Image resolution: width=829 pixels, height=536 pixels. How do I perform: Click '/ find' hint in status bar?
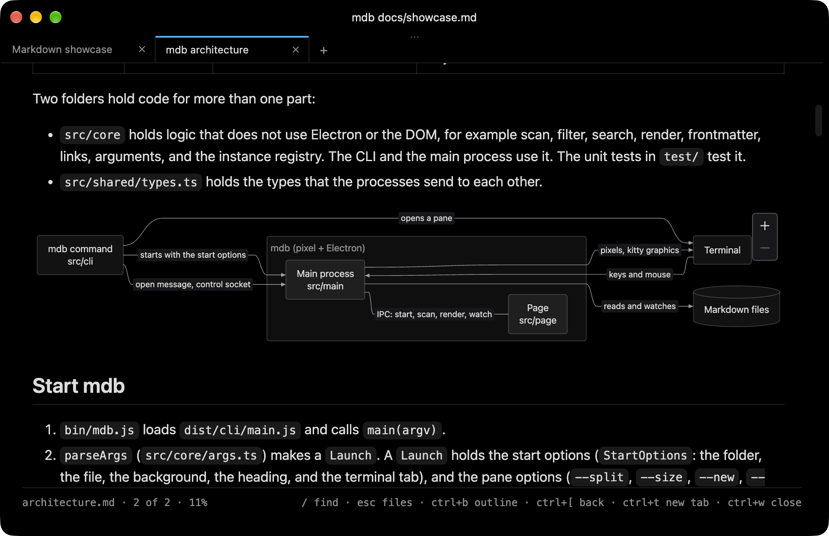tap(320, 503)
